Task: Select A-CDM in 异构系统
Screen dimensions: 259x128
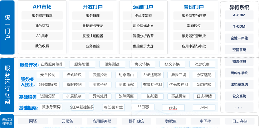Action: click(x=239, y=15)
